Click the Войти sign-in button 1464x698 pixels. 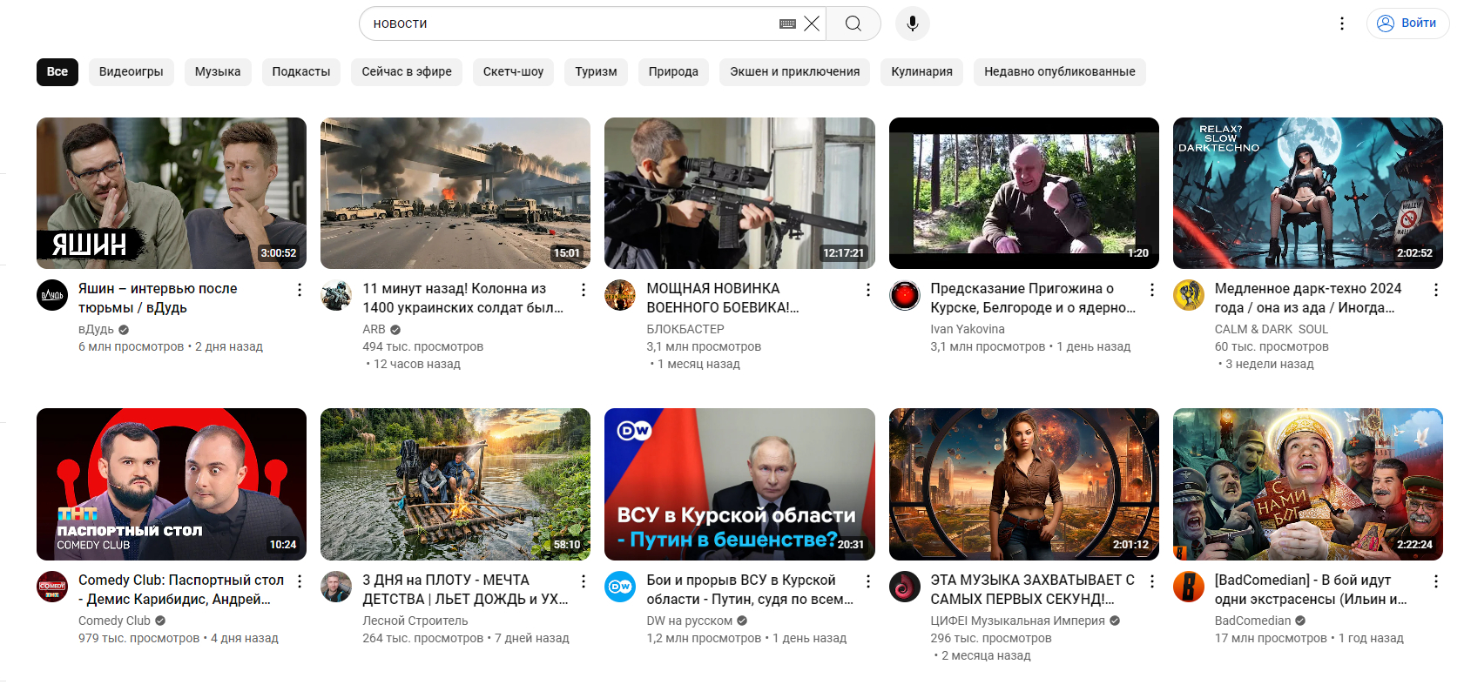(1407, 23)
